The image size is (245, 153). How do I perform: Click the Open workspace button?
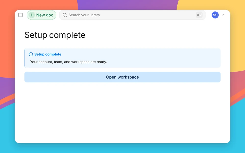[122, 77]
